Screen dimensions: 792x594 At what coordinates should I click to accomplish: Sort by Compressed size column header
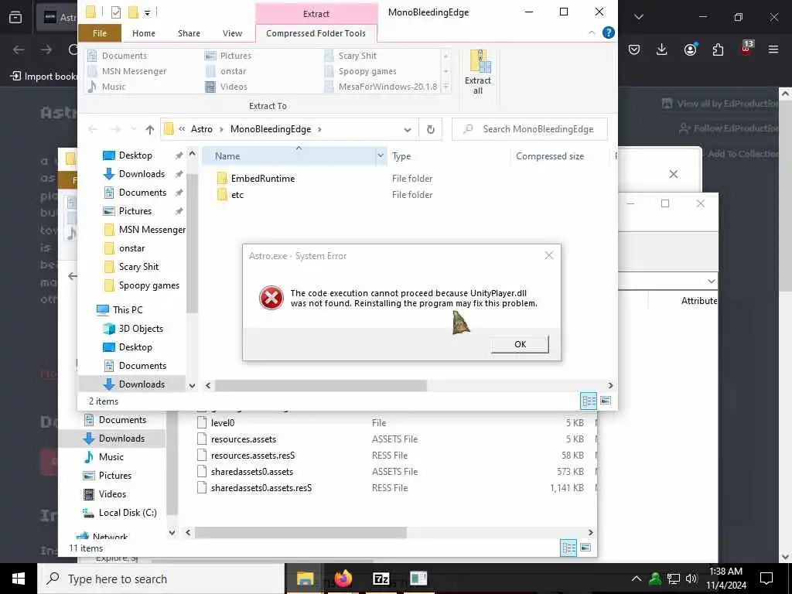pos(550,156)
